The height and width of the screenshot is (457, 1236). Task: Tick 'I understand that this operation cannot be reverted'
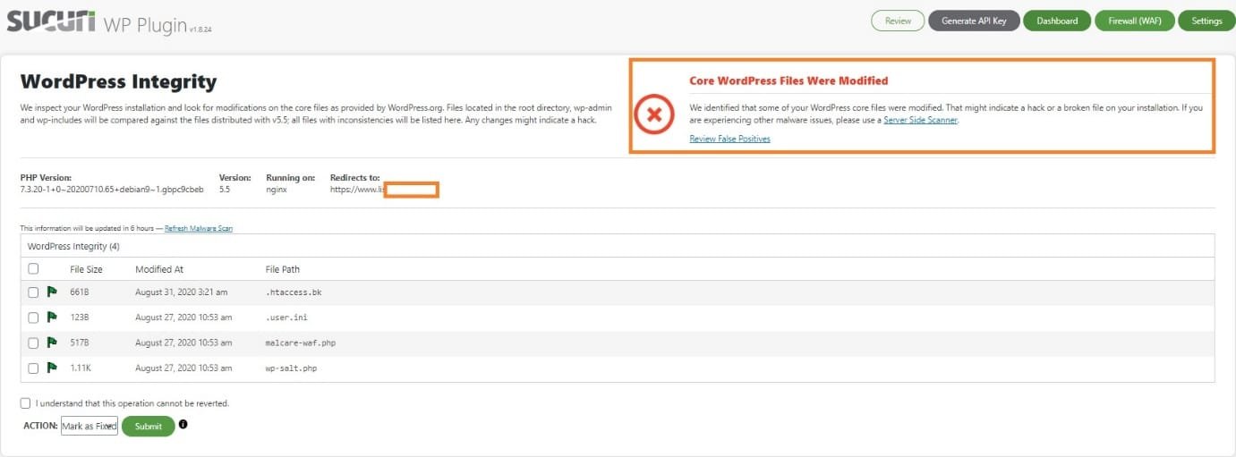pos(25,403)
